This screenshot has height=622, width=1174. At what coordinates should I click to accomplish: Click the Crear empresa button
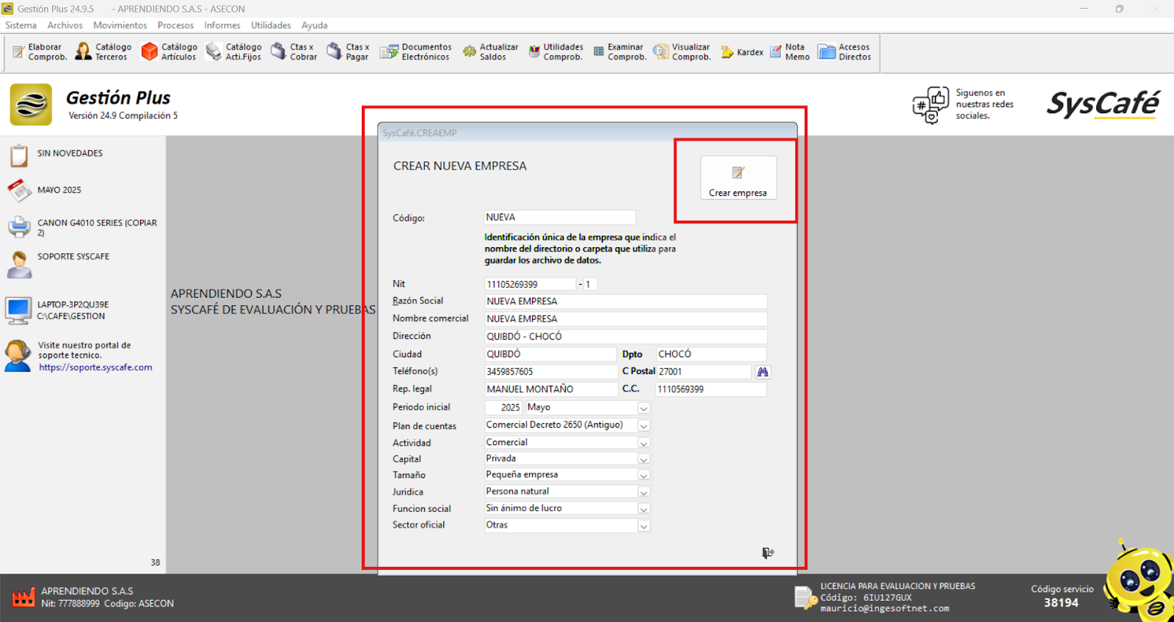coord(737,178)
